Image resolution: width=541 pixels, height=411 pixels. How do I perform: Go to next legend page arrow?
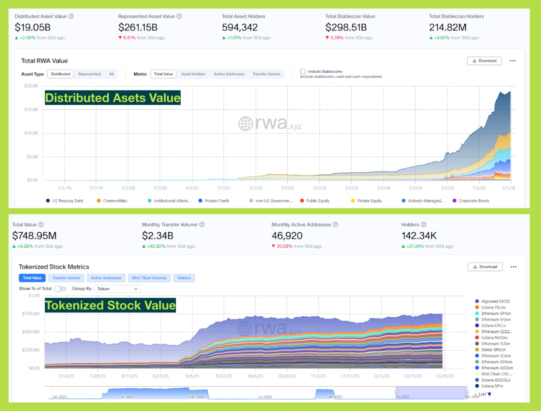[489, 394]
